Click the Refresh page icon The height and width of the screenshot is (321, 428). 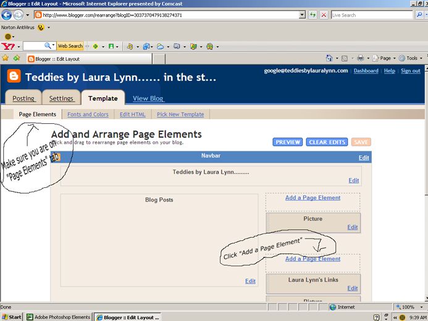coord(313,15)
